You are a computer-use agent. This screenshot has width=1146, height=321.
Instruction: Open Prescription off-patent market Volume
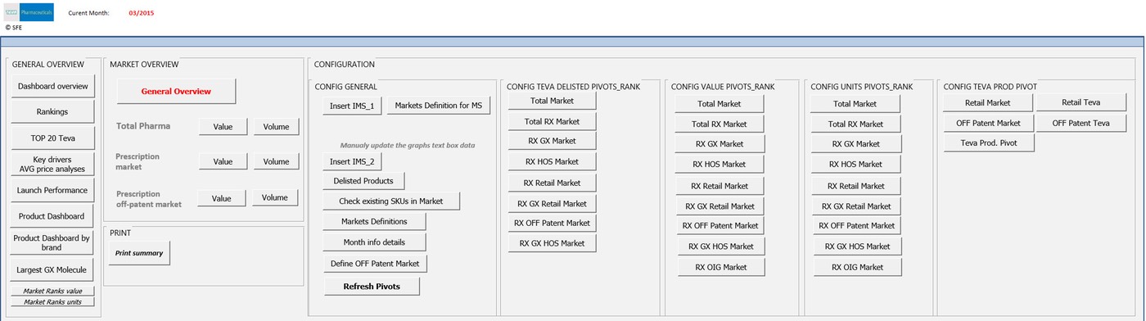click(x=276, y=197)
